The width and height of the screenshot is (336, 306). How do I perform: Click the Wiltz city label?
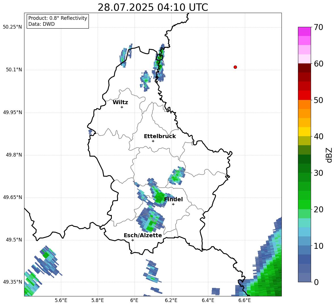(x=120, y=102)
